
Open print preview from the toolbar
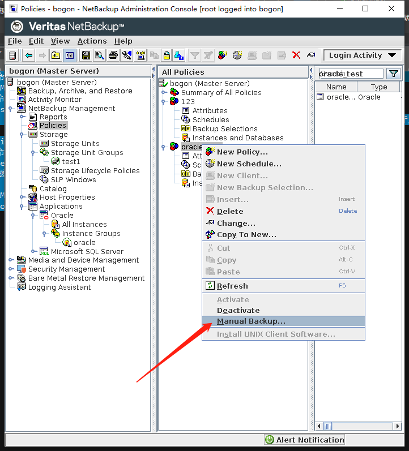point(100,55)
